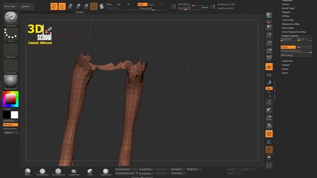Click the Scroll canvas icon
The width and height of the screenshot is (317, 178).
coord(269,27)
